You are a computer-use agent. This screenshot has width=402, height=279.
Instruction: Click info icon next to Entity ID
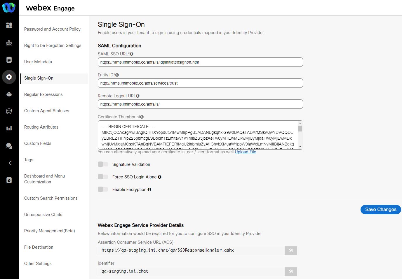pyautogui.click(x=117, y=75)
